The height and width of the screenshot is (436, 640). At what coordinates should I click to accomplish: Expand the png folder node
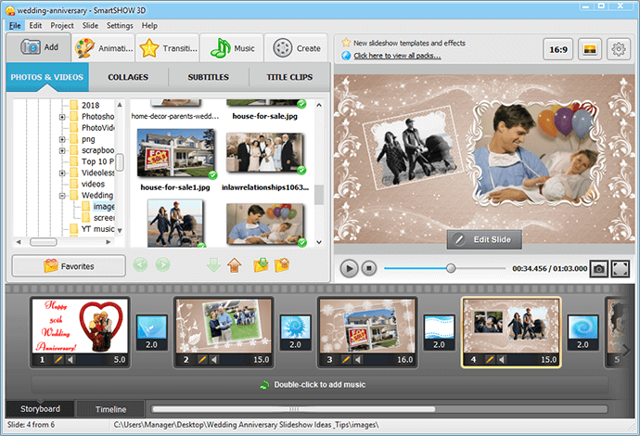coord(62,140)
